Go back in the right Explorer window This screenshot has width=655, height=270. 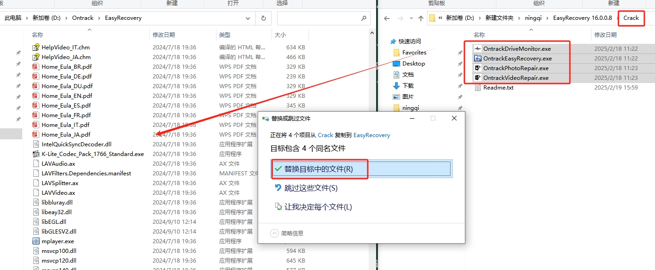point(387,18)
